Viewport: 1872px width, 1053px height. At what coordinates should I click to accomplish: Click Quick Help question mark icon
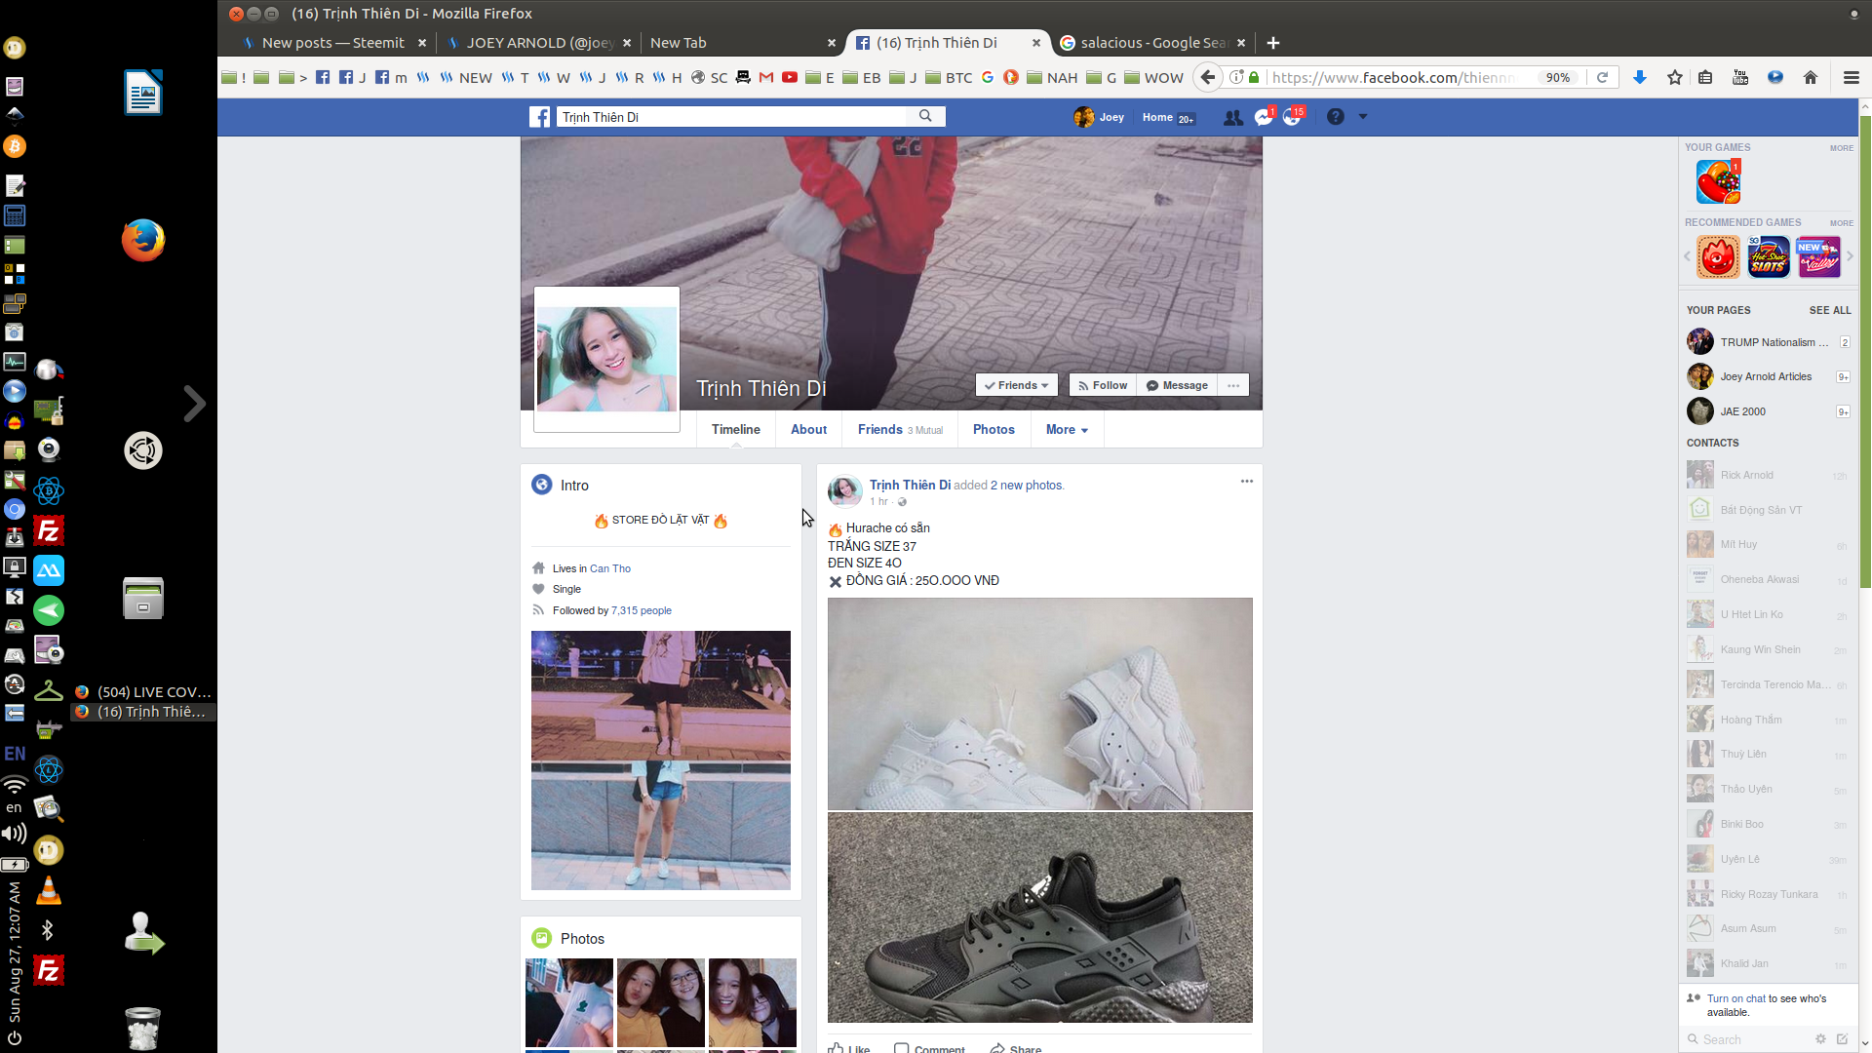pyautogui.click(x=1335, y=117)
